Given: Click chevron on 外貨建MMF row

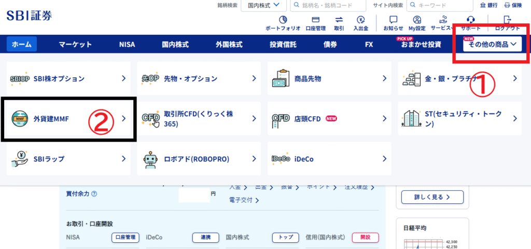Looking at the screenshot, I should [x=124, y=119].
